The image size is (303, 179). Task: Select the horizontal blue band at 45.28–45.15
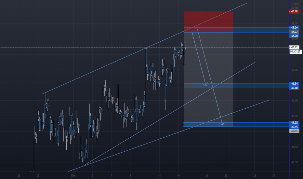(x=236, y=125)
